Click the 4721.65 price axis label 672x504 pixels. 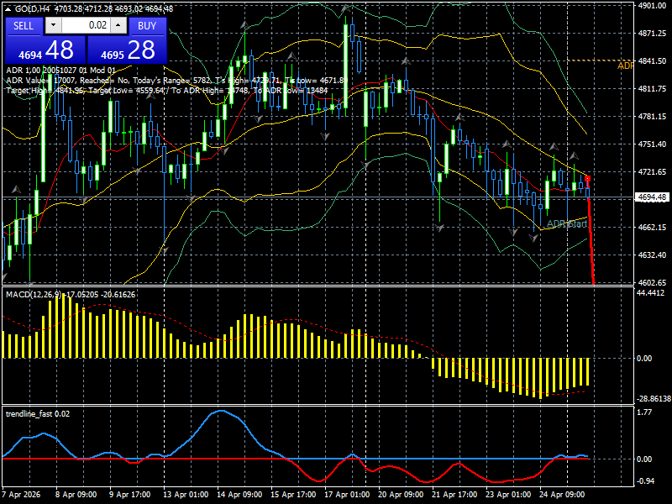[x=652, y=172]
